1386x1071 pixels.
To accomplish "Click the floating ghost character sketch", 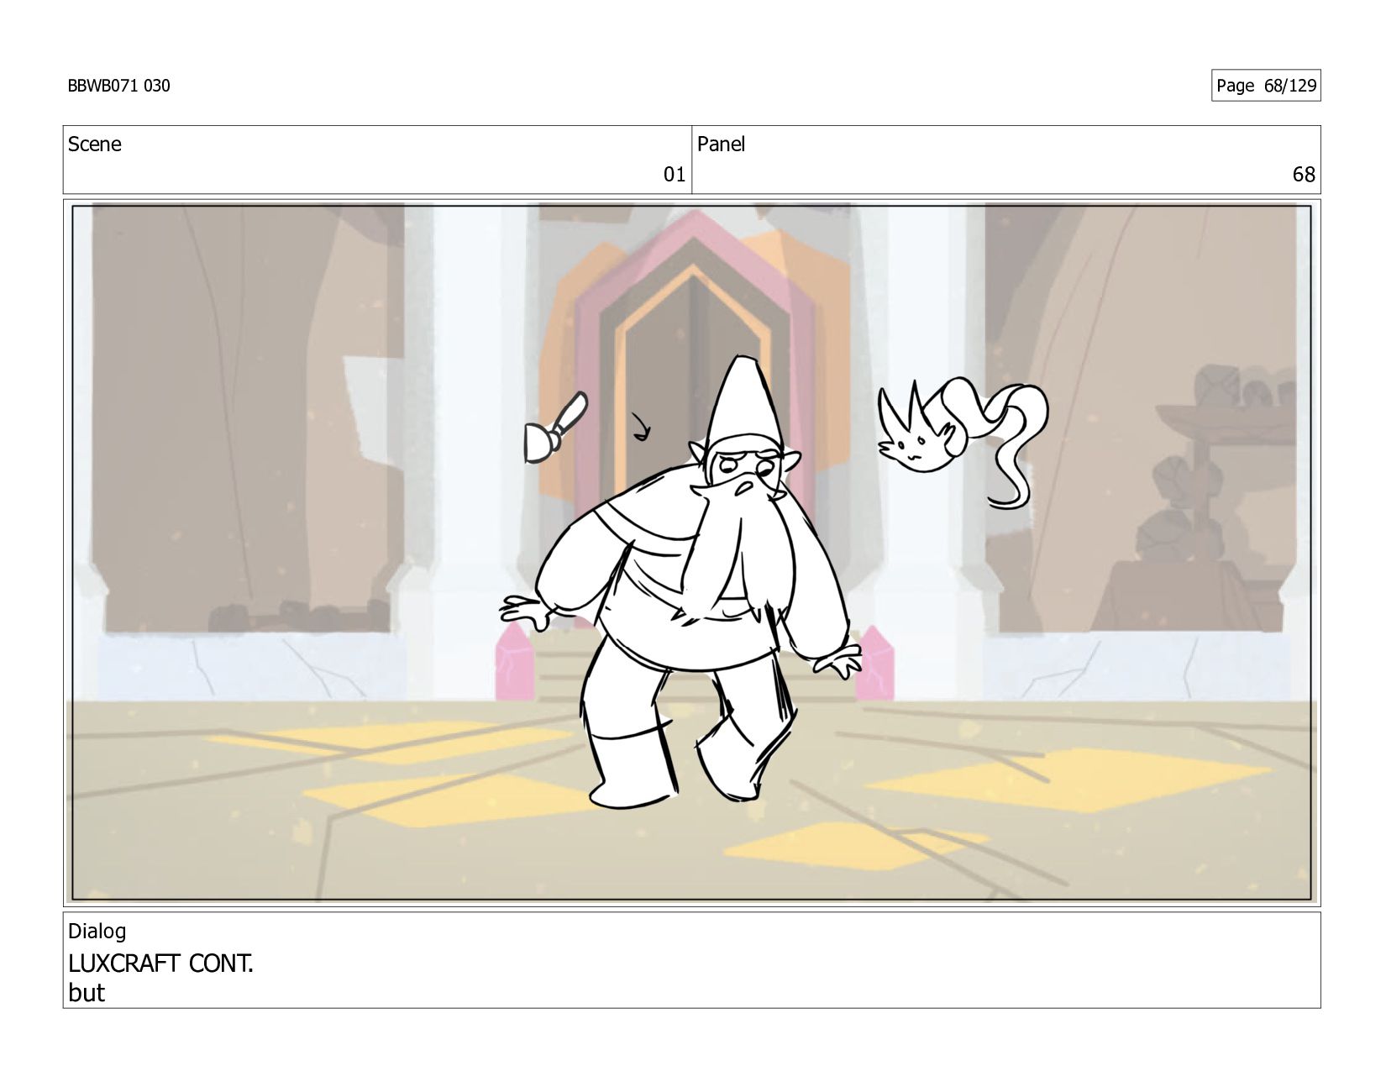I will (962, 441).
